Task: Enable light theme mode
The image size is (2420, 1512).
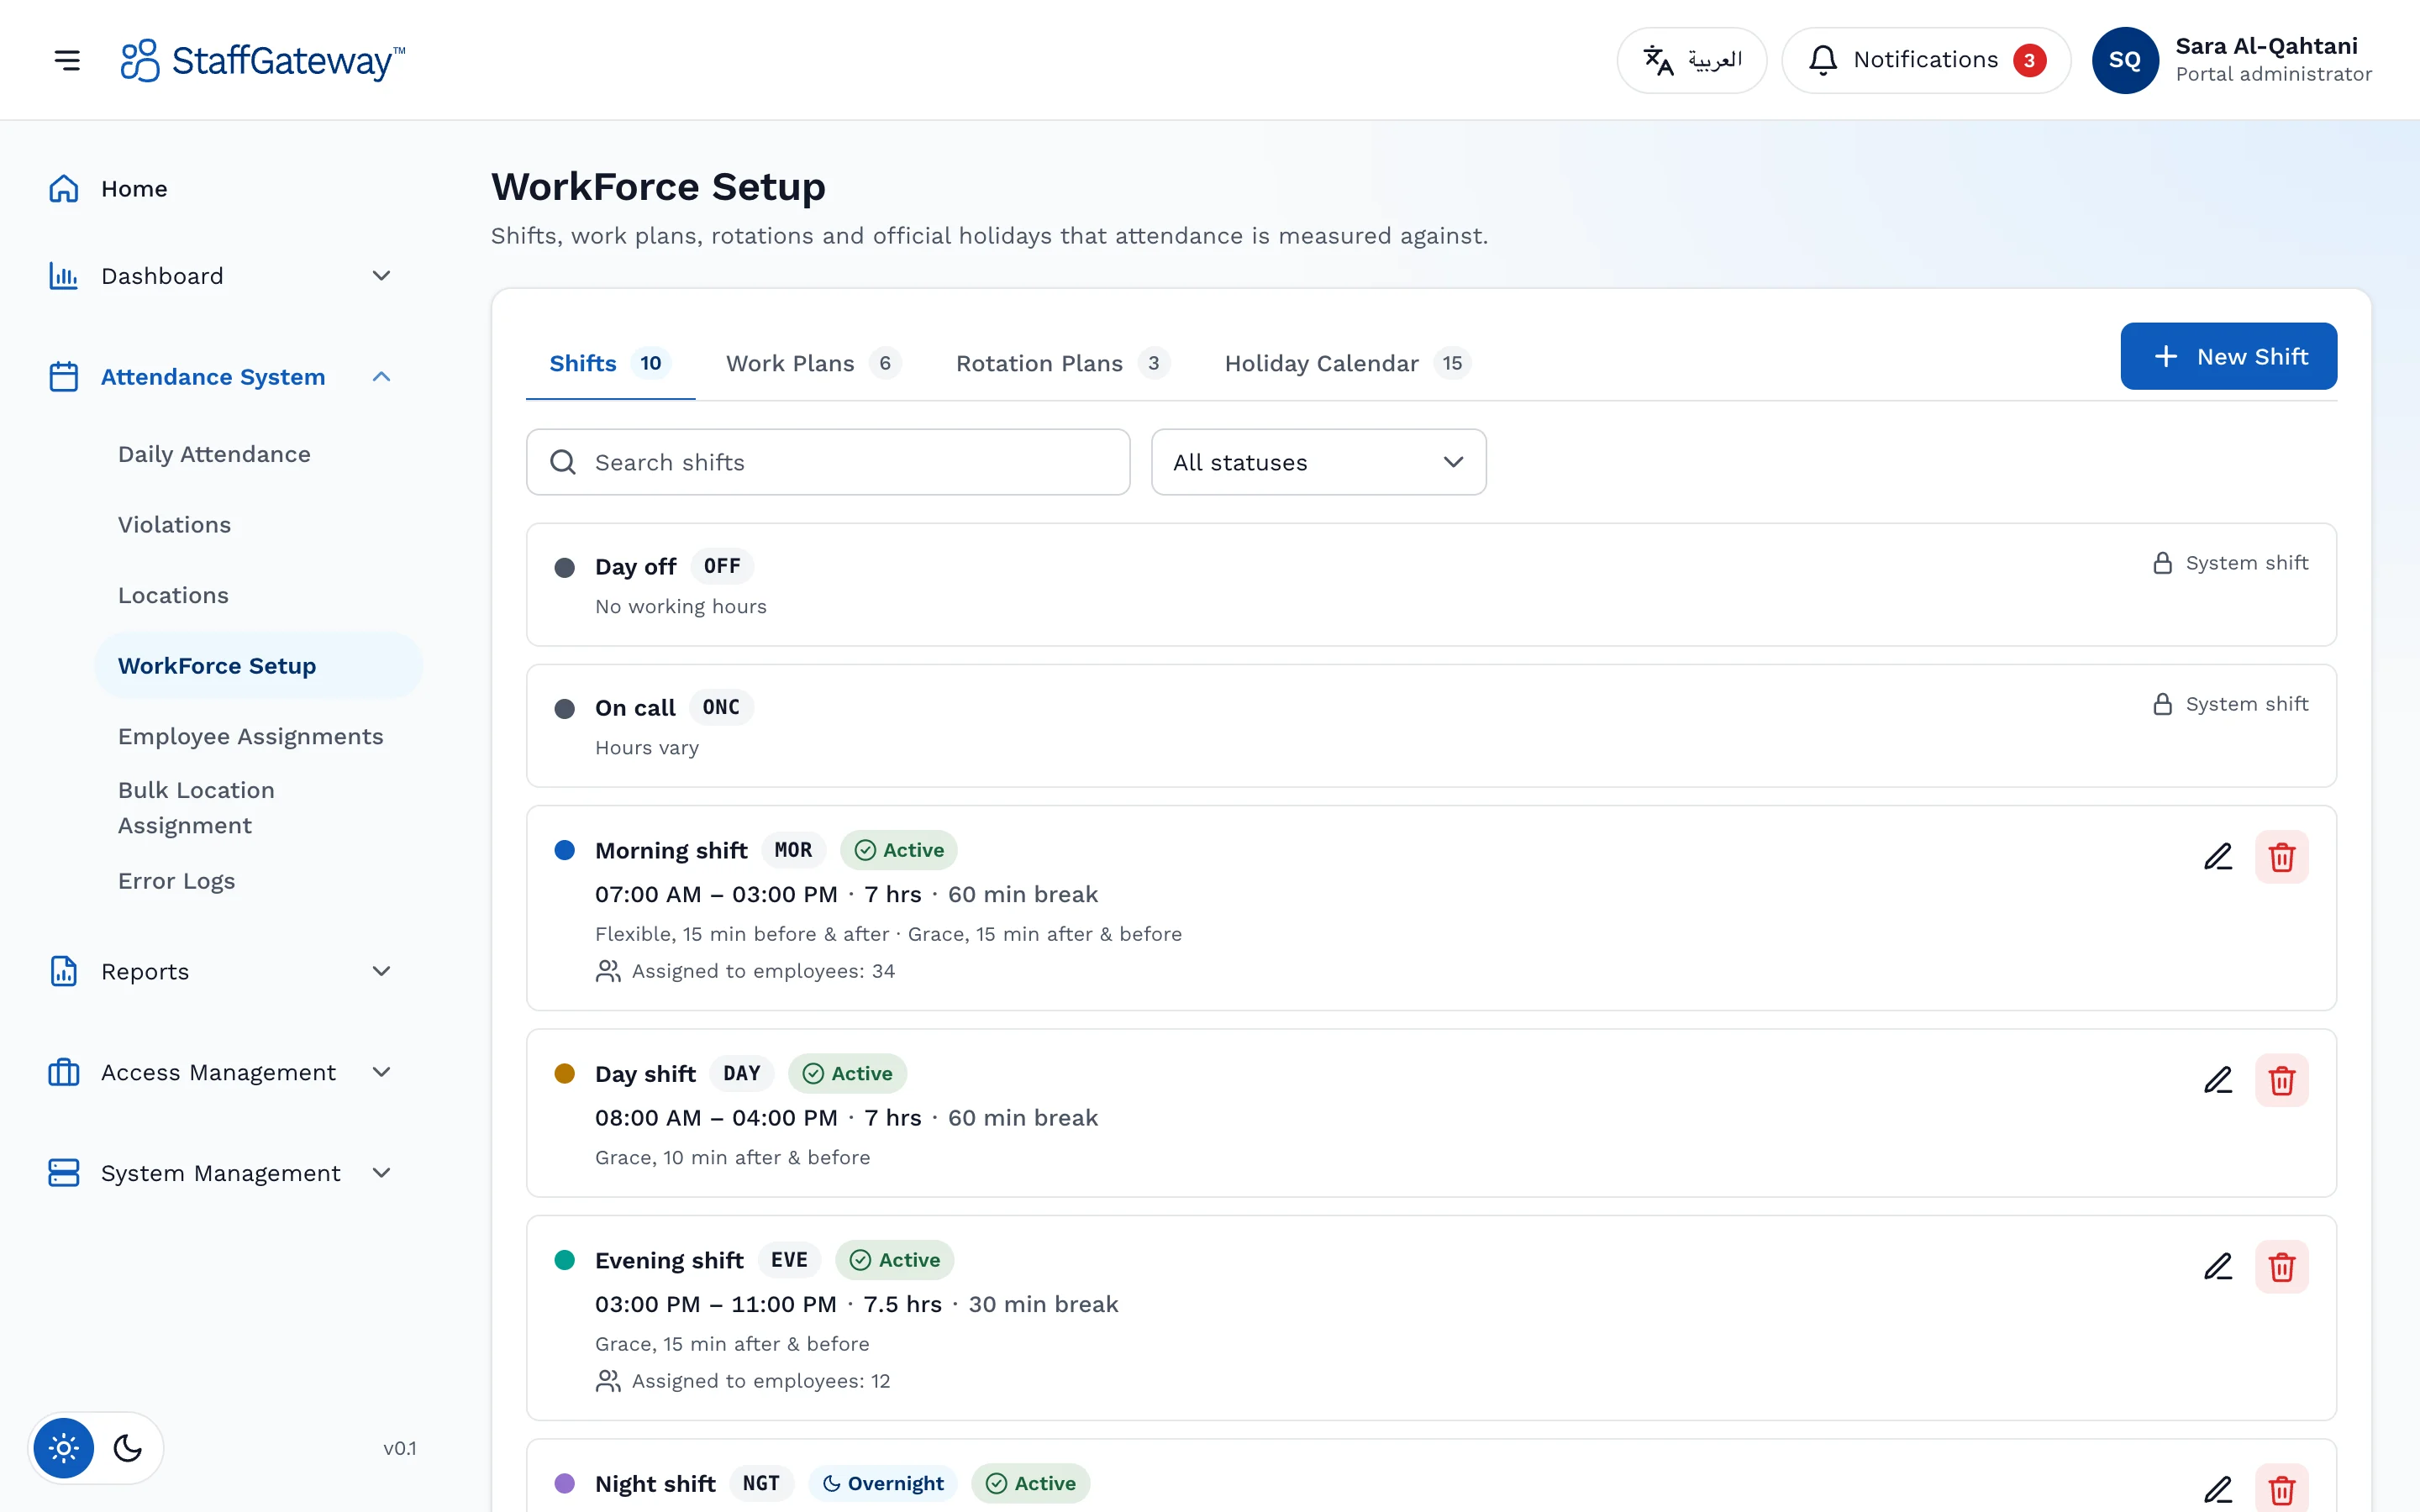Action: [64, 1448]
